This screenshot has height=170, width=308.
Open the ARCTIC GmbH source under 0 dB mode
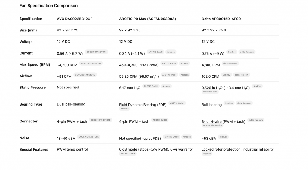click(x=128, y=154)
